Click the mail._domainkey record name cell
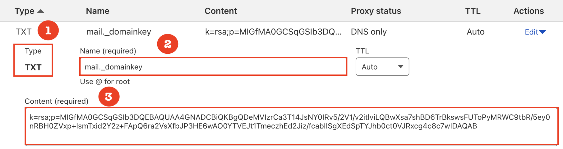Screen dimensions: 563x149 coord(119,32)
